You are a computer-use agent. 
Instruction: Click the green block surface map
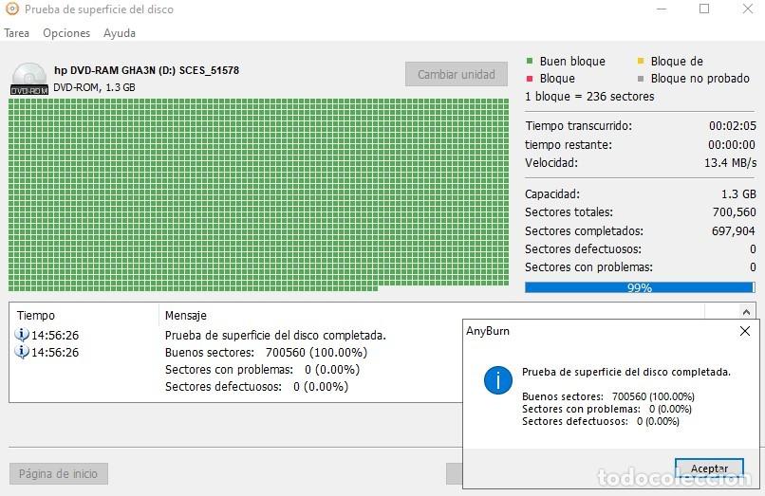[x=258, y=194]
